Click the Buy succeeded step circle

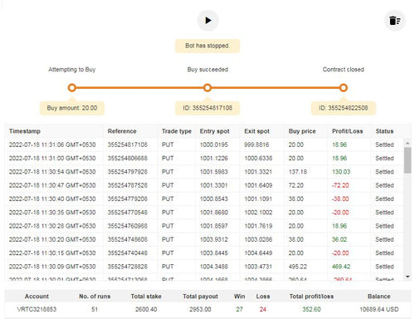tap(207, 88)
